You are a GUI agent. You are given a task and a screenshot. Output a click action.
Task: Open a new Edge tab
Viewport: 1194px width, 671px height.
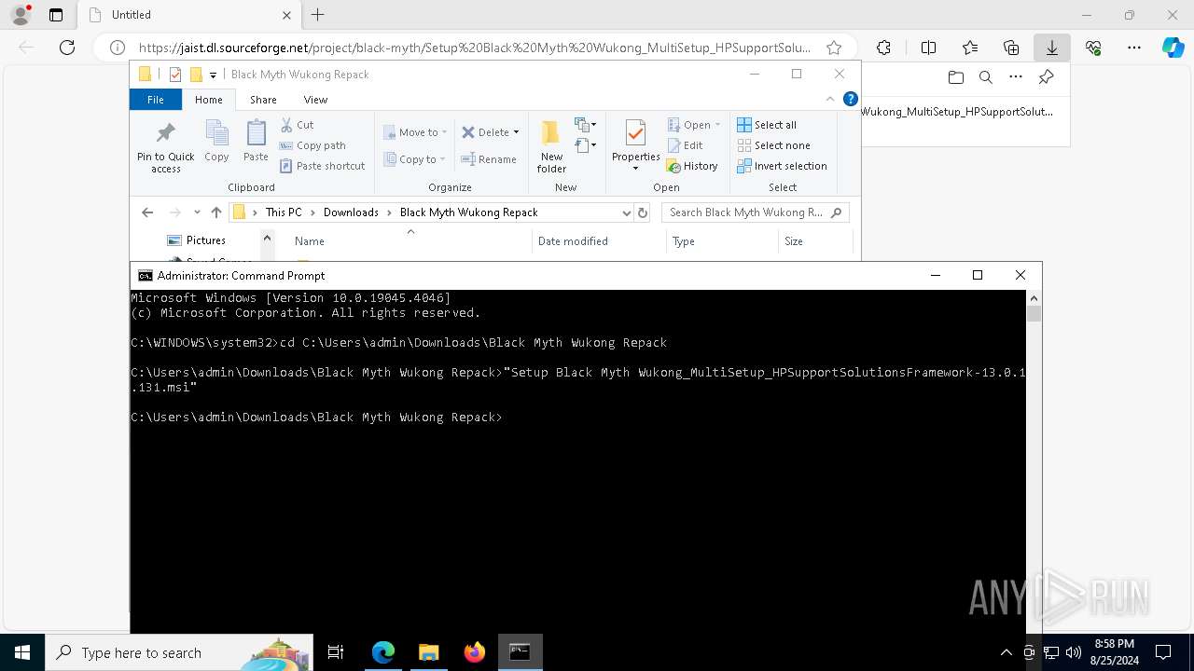[318, 15]
